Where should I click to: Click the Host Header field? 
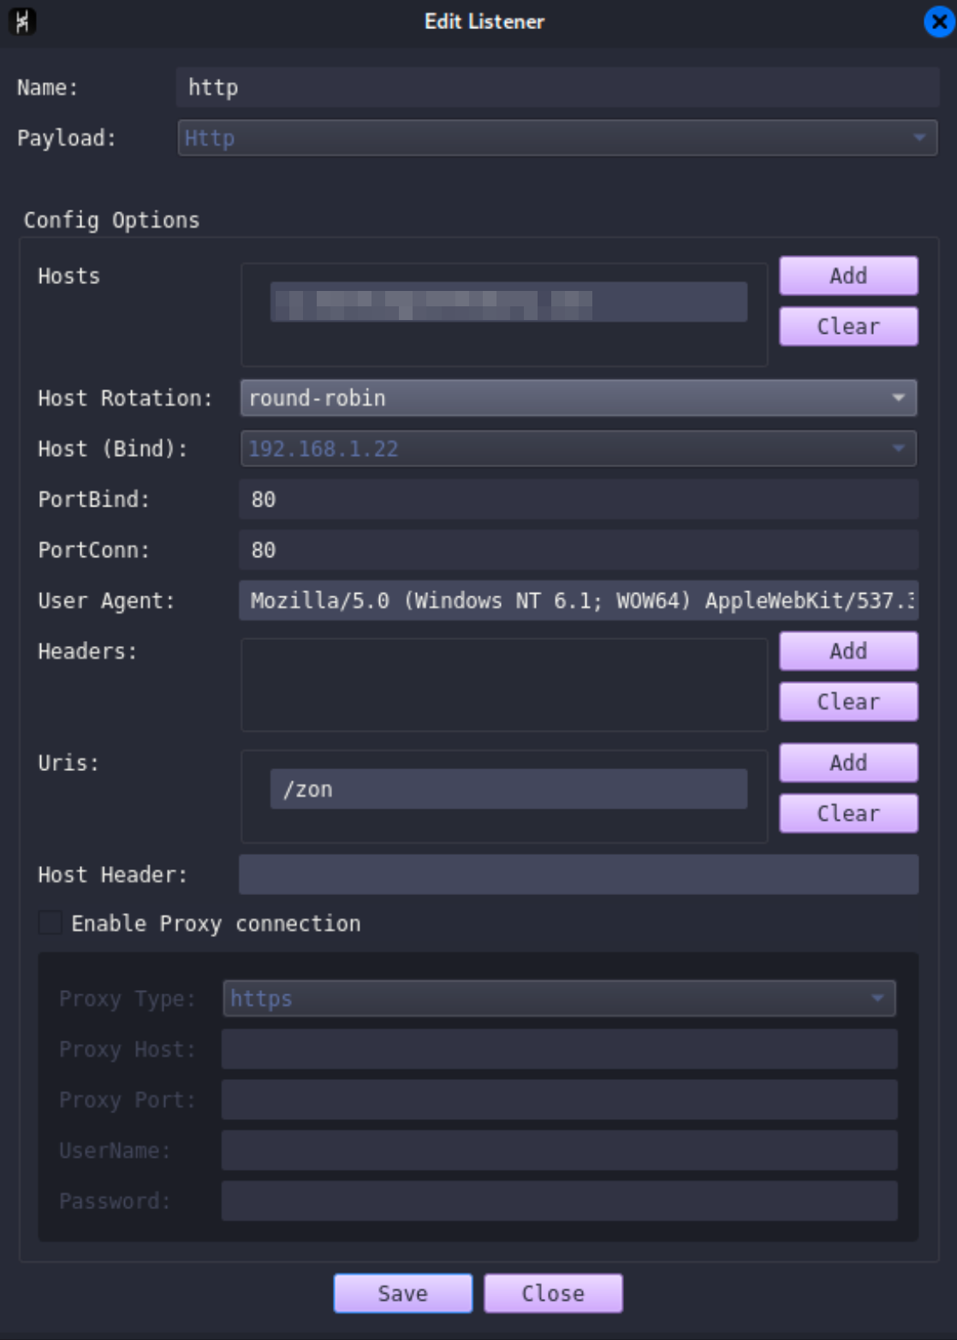pyautogui.click(x=579, y=875)
